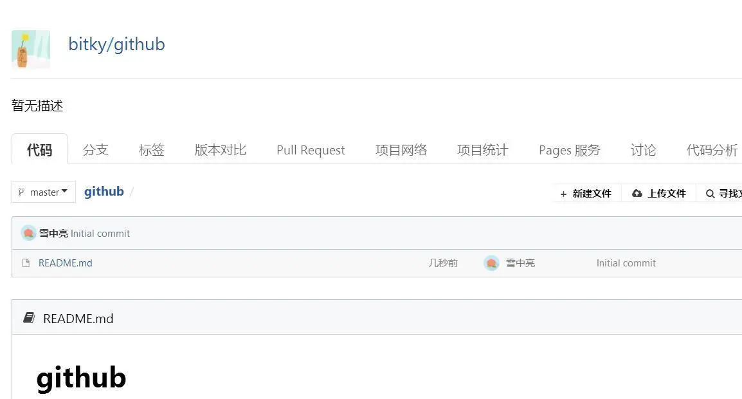Click the magnifier icon next to 寻找文件
Viewport: 742px width, 399px height.
tap(710, 193)
